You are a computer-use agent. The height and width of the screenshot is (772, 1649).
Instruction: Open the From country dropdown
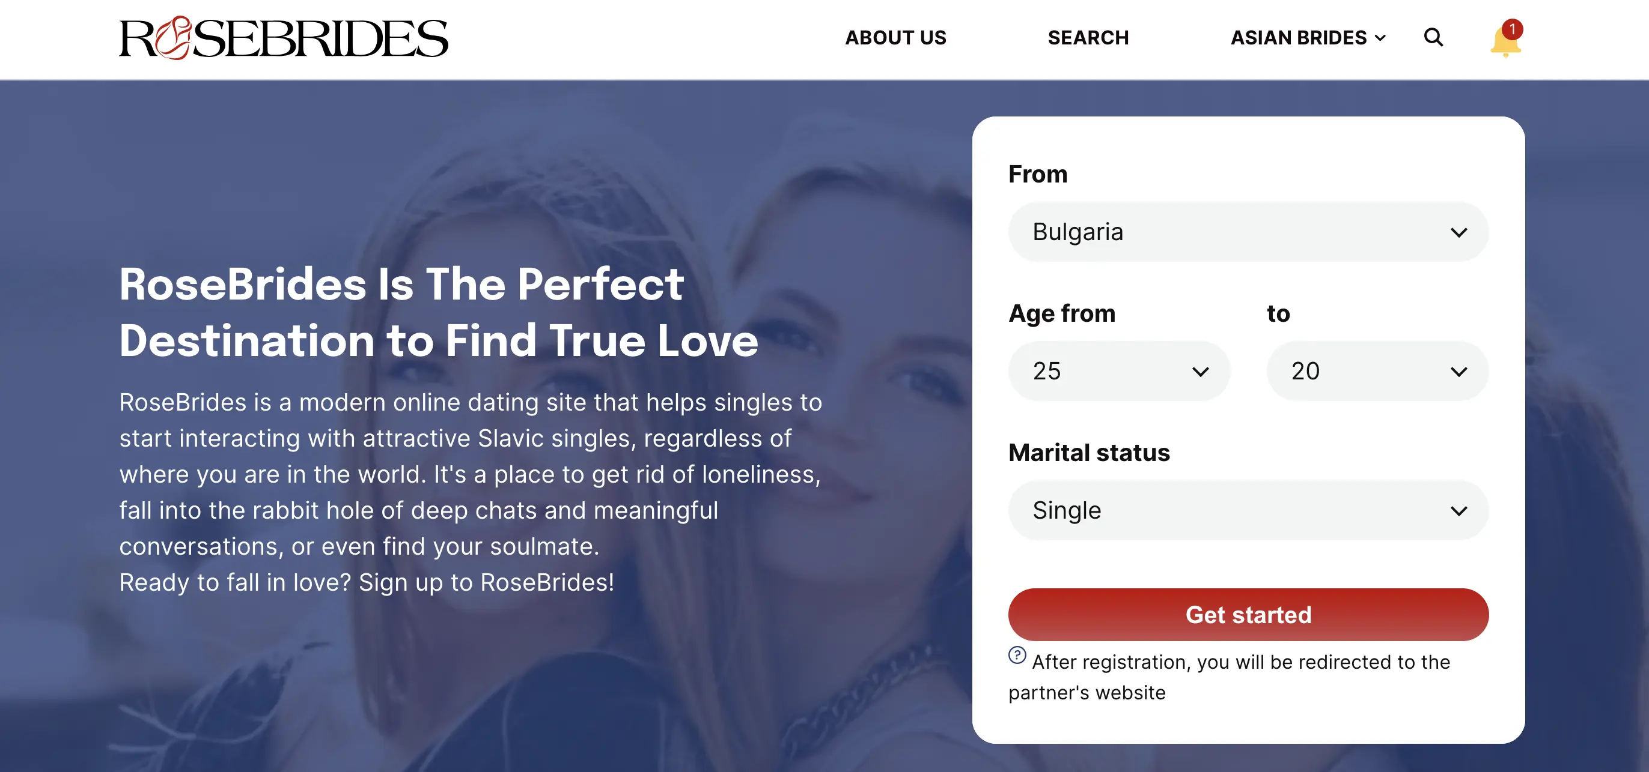(x=1247, y=232)
